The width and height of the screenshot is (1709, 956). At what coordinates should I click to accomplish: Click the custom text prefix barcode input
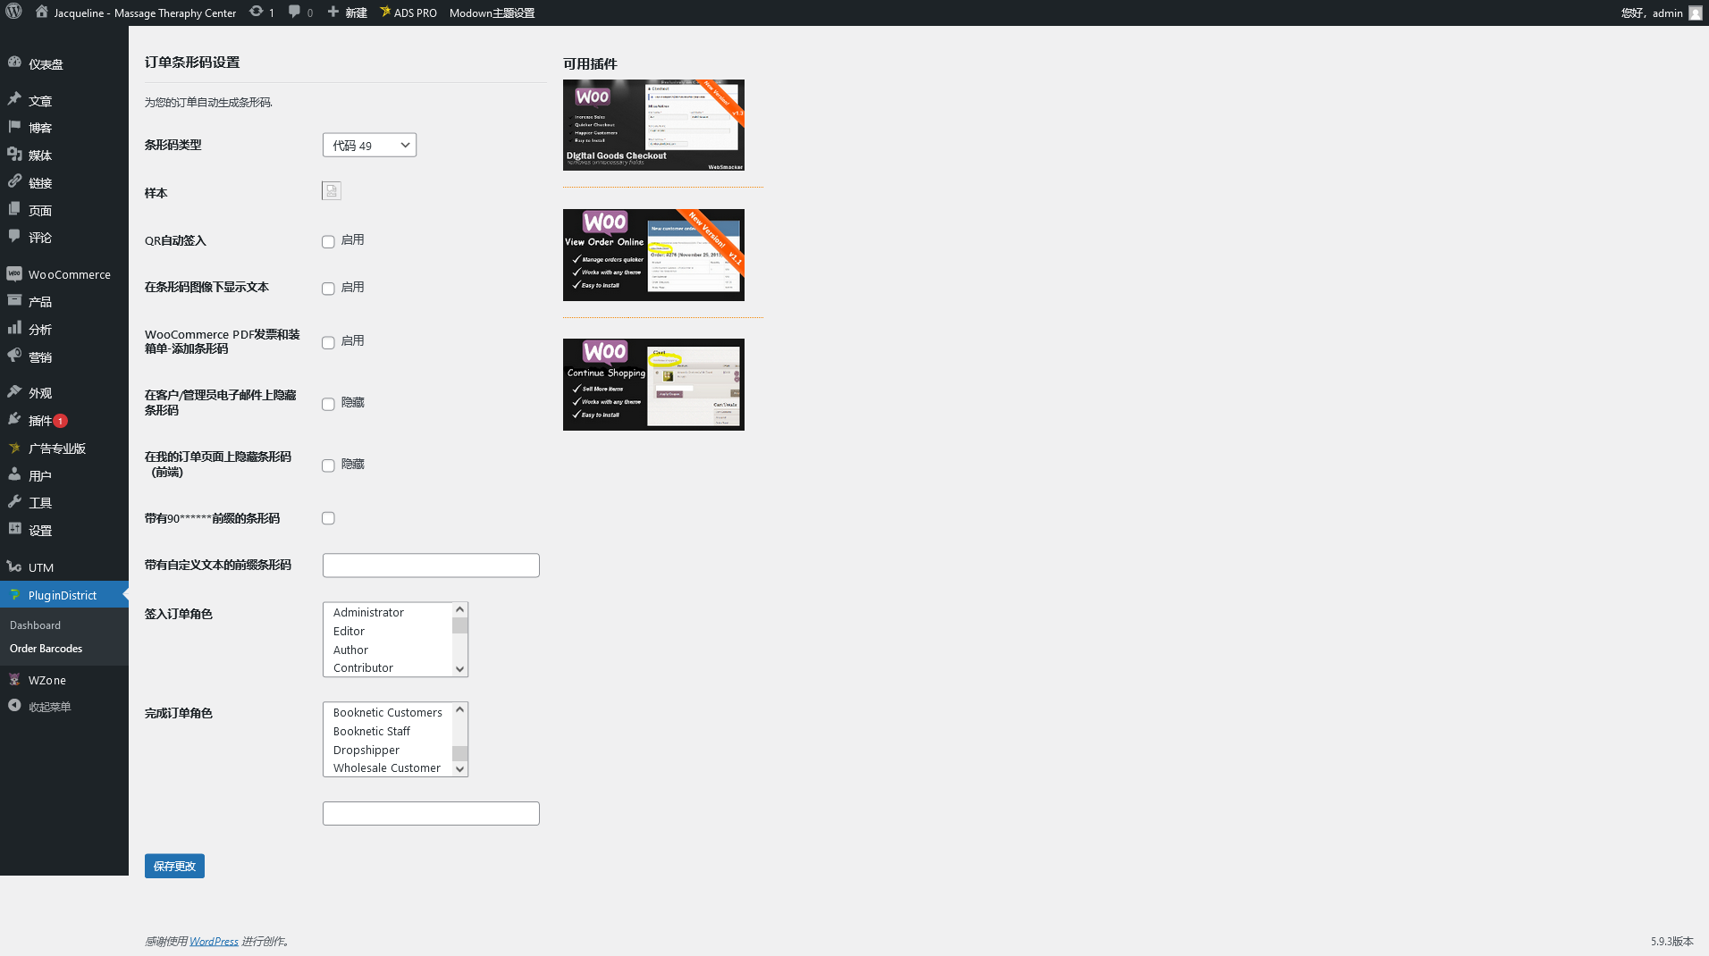[431, 566]
